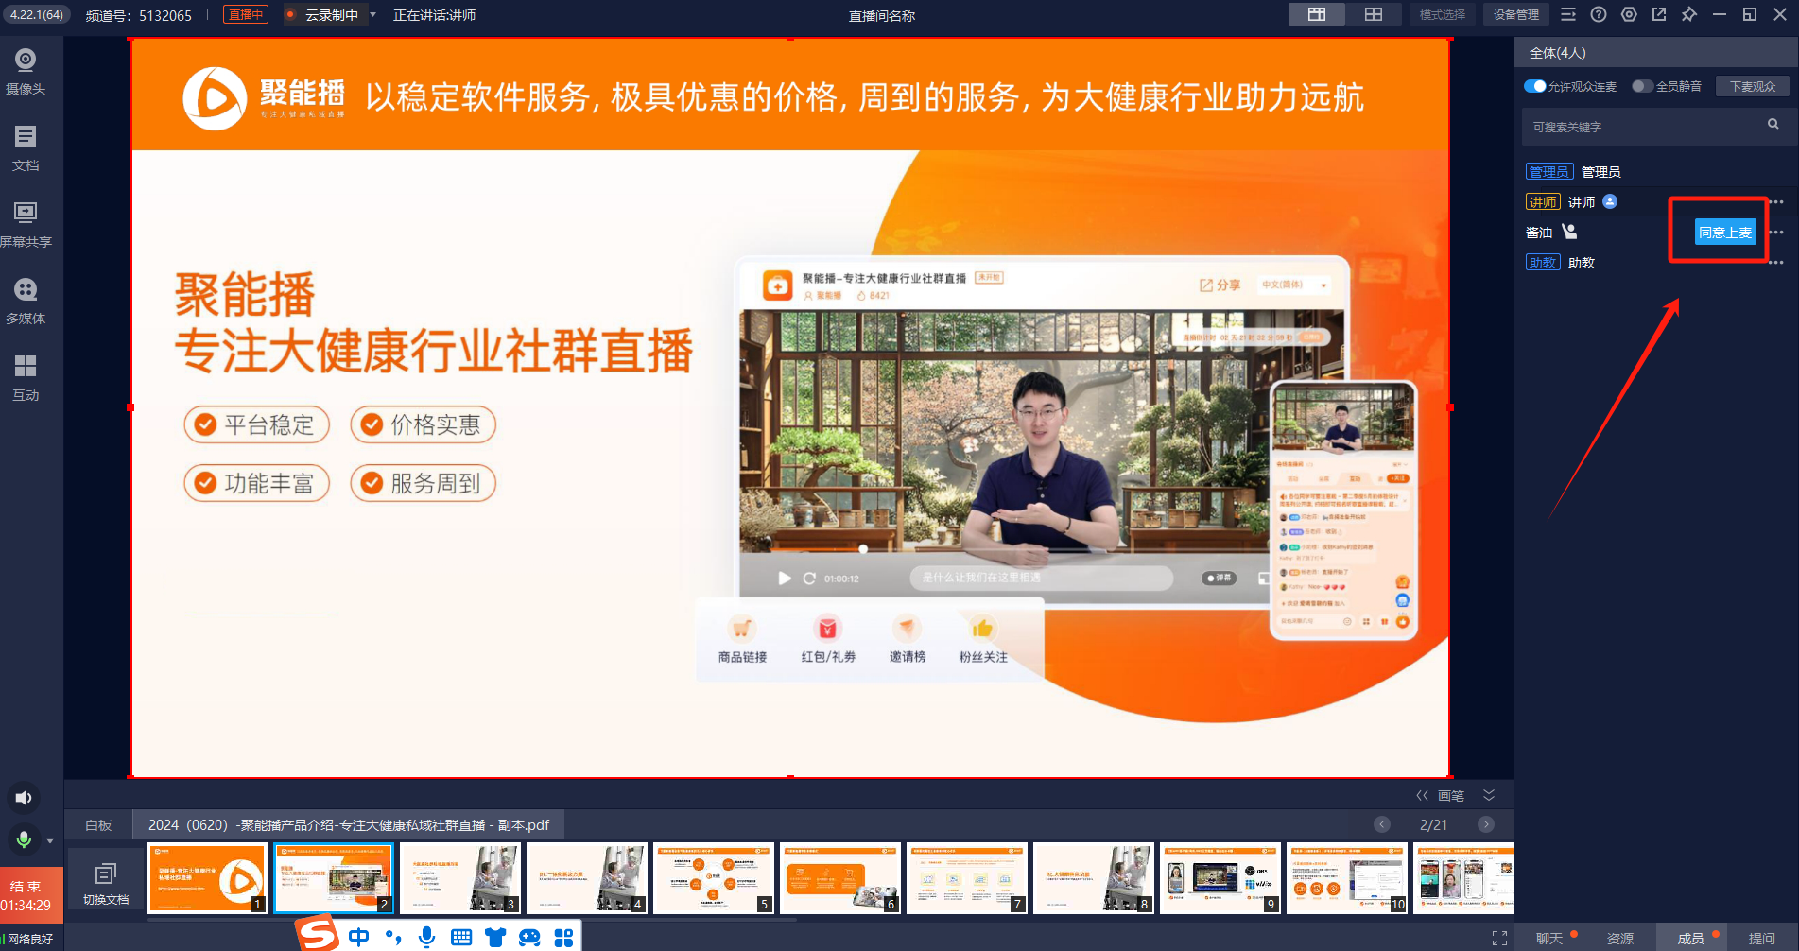Click the 下麦观众 button

tap(1753, 86)
